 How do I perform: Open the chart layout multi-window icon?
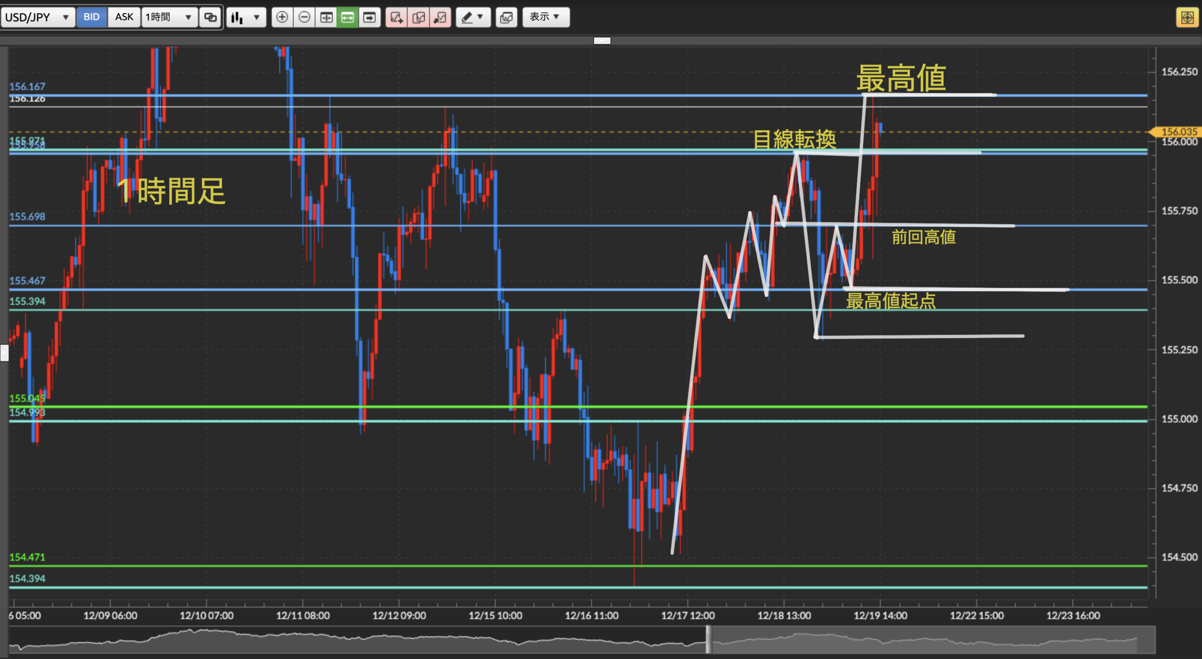click(x=506, y=17)
